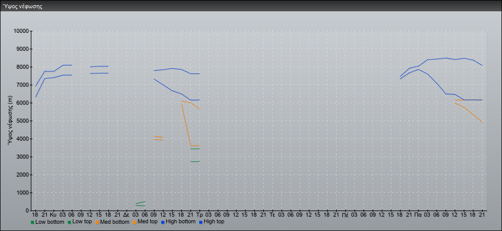Select the Δε day marker on time axis
Image resolution: width=502 pixels, height=231 pixels.
point(126,214)
